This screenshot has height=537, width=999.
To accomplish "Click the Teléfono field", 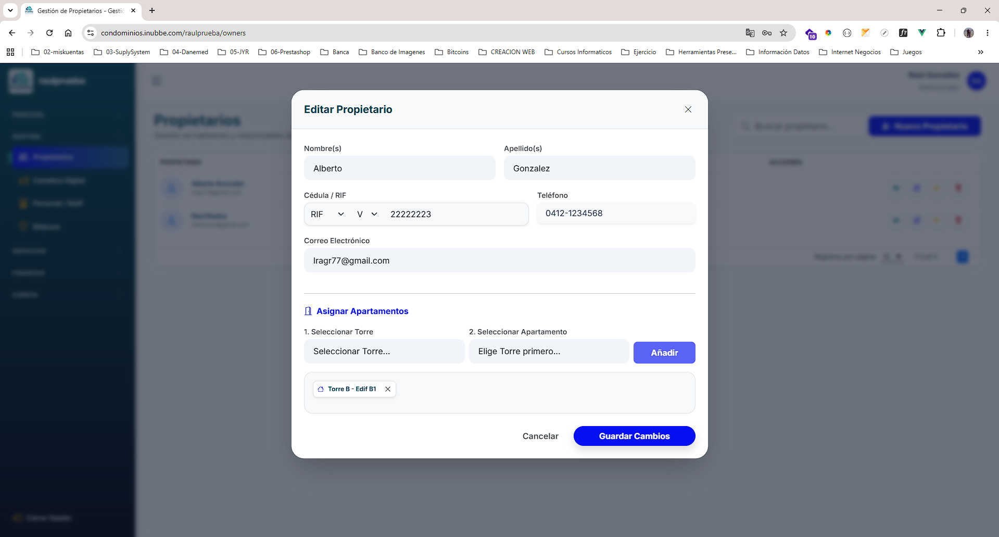I will [616, 214].
